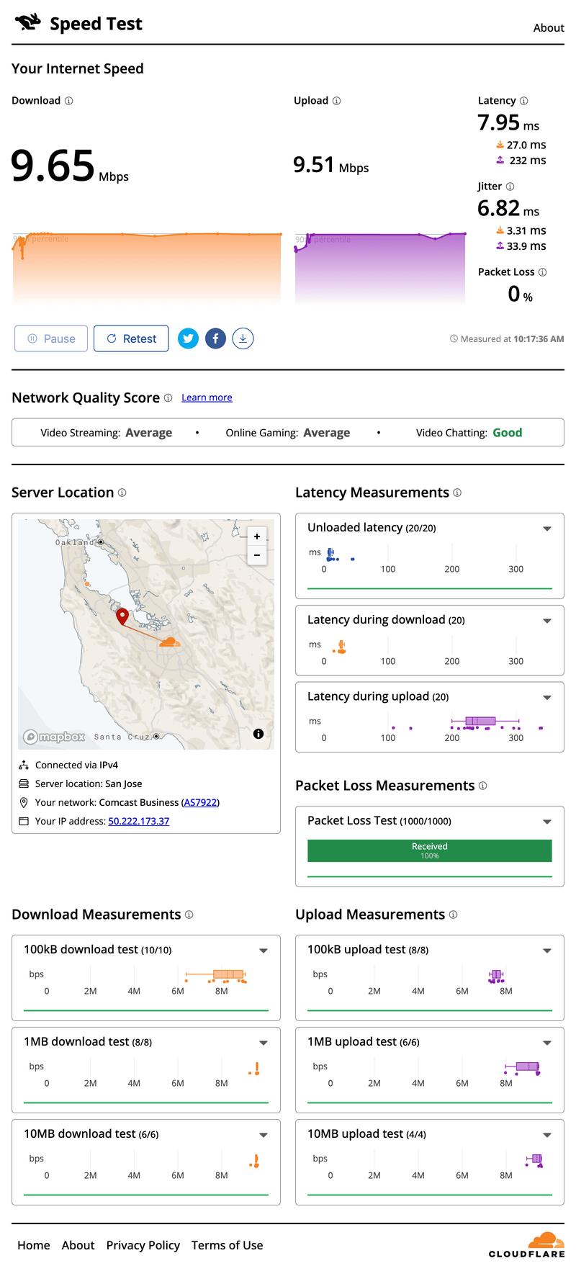Click the download results icon
576x1271 pixels.
tap(243, 338)
